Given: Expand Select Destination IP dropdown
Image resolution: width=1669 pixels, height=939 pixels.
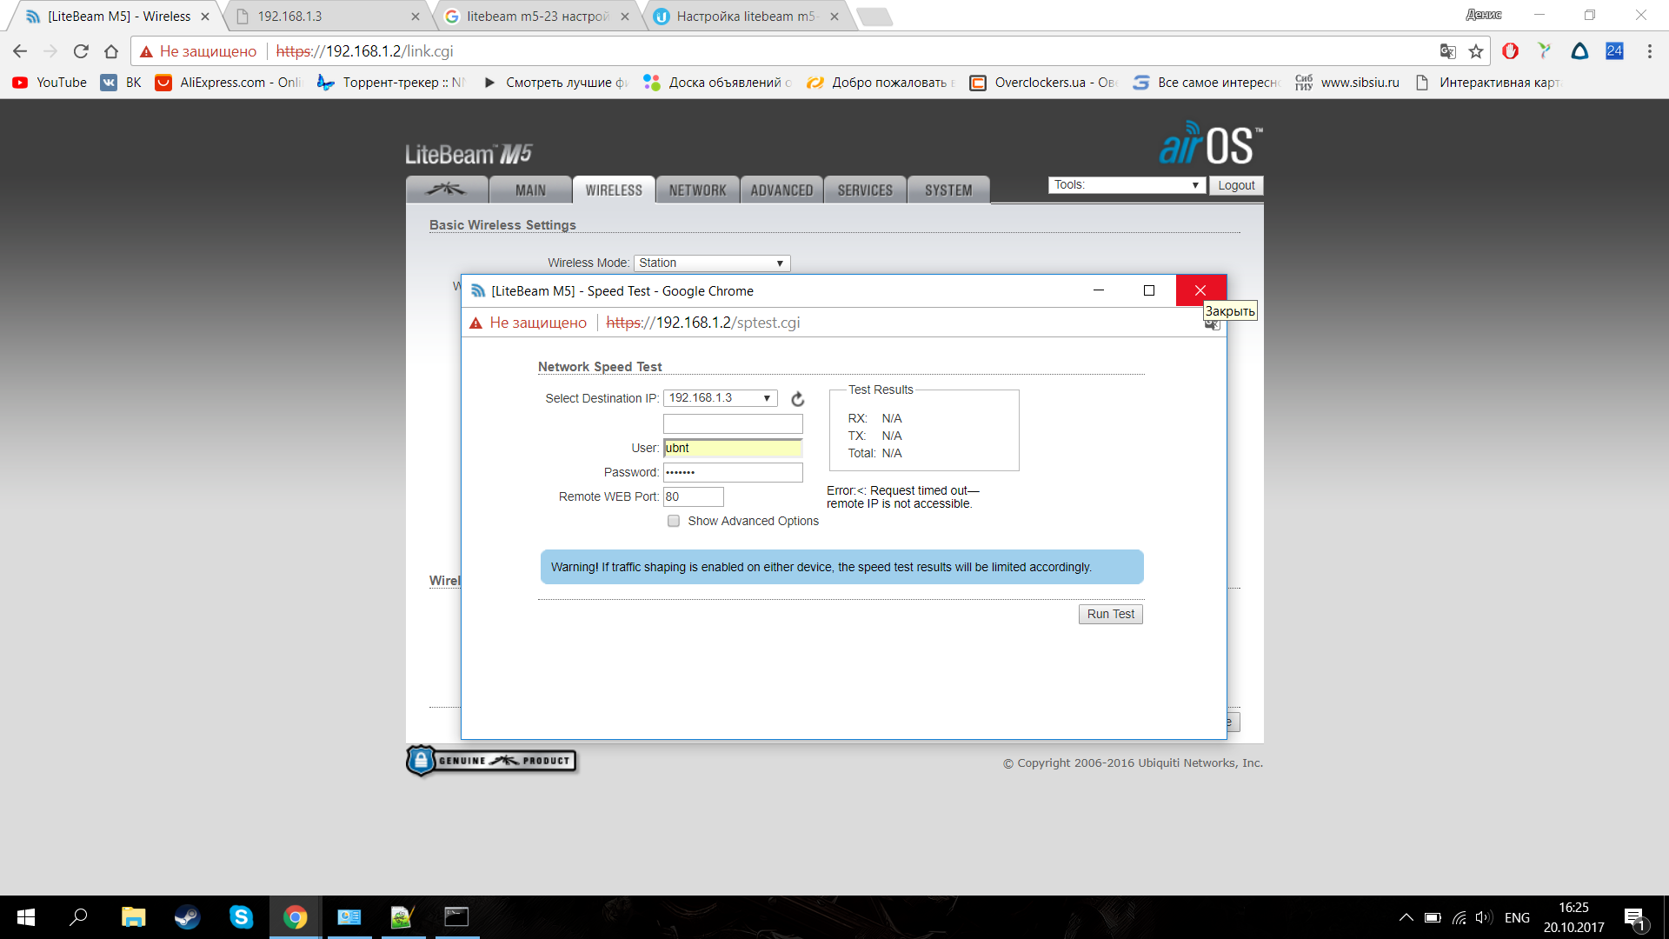Looking at the screenshot, I should coord(720,398).
